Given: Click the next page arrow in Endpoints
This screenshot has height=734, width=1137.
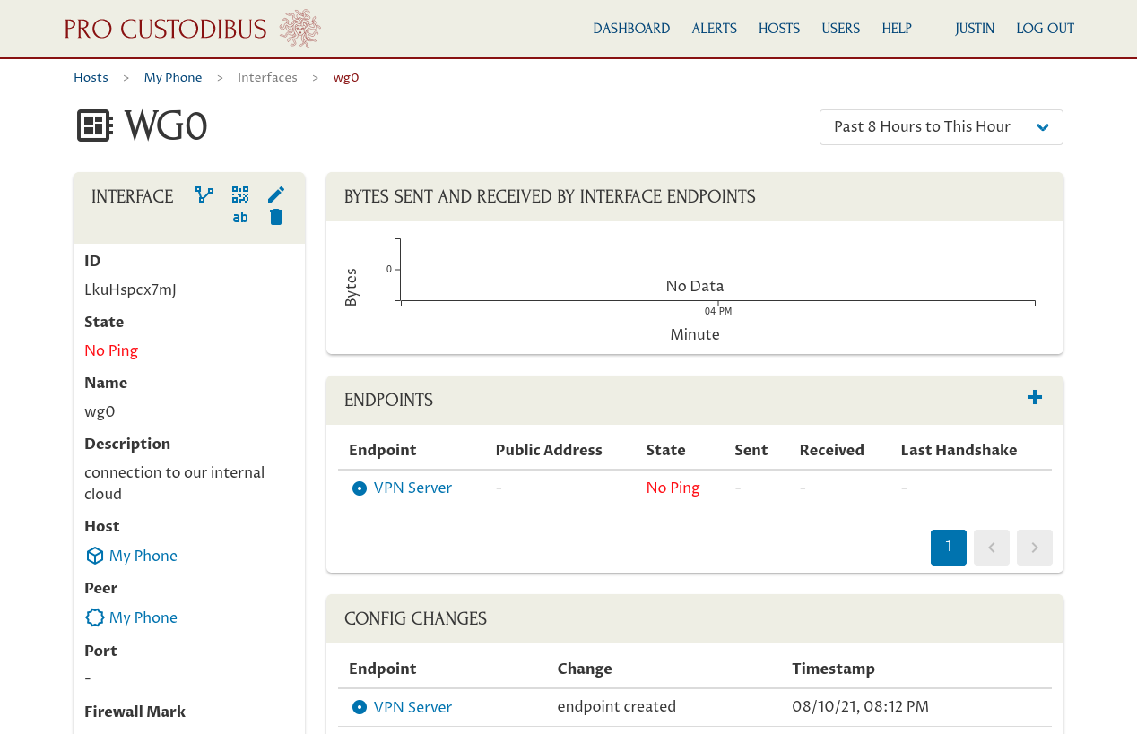Looking at the screenshot, I should (1035, 548).
